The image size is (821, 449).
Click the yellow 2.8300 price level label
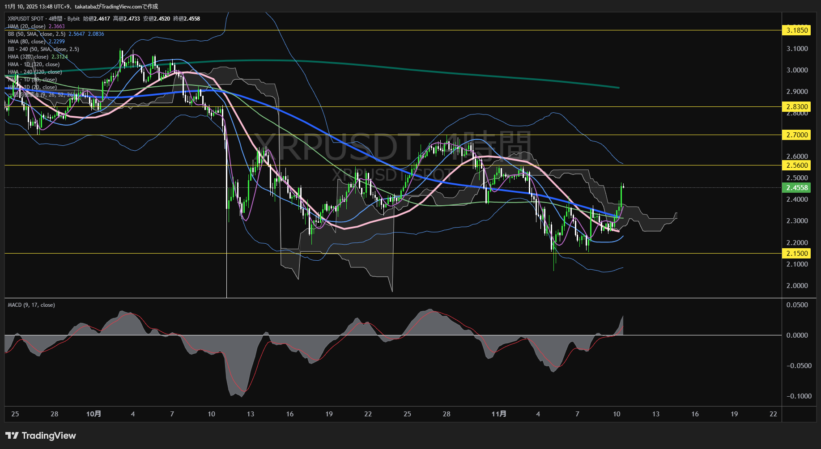(797, 106)
